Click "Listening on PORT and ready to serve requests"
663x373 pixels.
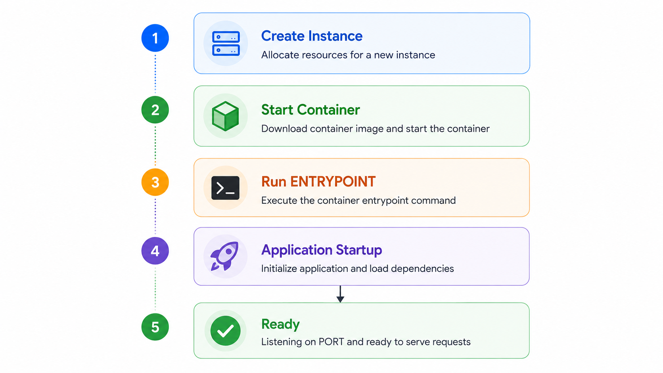click(x=366, y=342)
